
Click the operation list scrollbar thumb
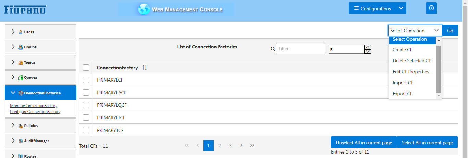(x=439, y=69)
